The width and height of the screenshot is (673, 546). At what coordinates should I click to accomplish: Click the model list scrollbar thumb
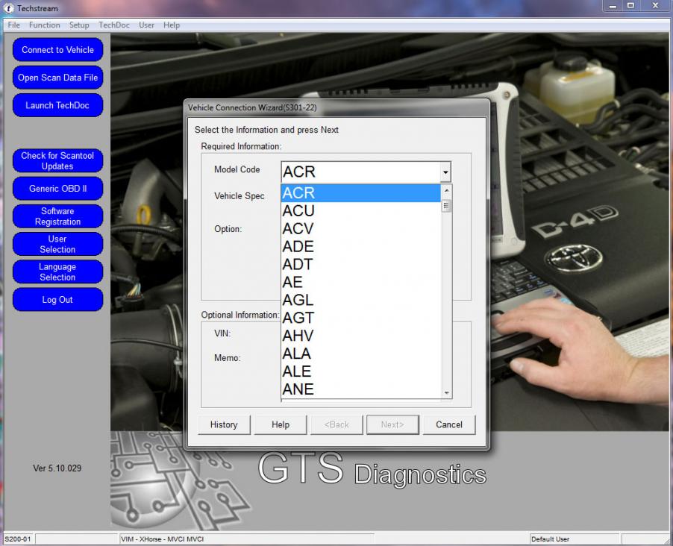[x=446, y=206]
